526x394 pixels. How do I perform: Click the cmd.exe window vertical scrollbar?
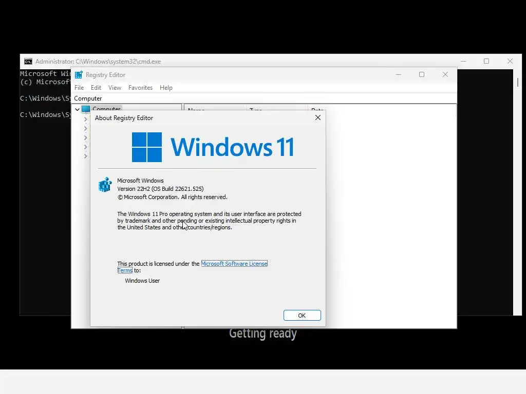click(517, 192)
